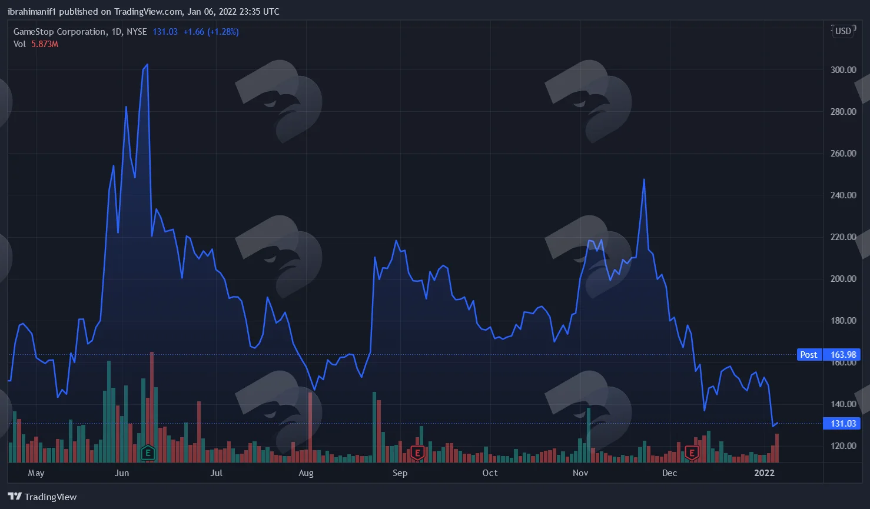Click the 240.00 price axis label
Image resolution: width=870 pixels, height=509 pixels.
(843, 195)
